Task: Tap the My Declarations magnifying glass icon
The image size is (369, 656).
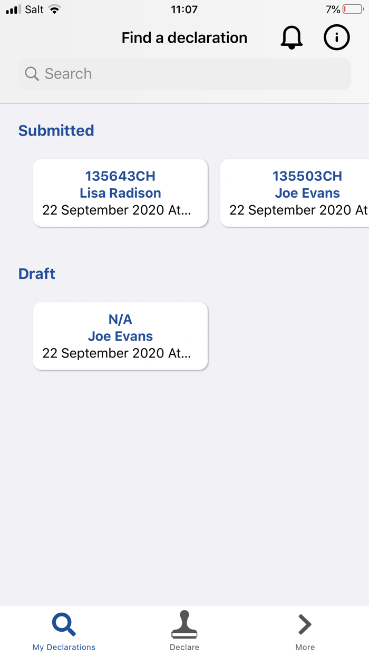Action: pyautogui.click(x=64, y=623)
